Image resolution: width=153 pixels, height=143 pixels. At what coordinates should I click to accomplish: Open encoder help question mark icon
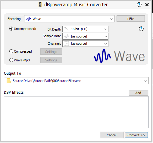point(141,29)
